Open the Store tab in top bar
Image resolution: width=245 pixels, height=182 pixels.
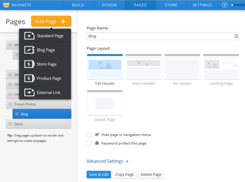pyautogui.click(x=171, y=5)
